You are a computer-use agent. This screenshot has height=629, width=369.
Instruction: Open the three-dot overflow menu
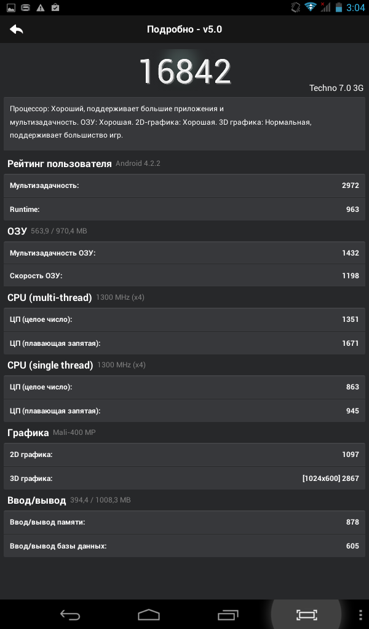[360, 615]
